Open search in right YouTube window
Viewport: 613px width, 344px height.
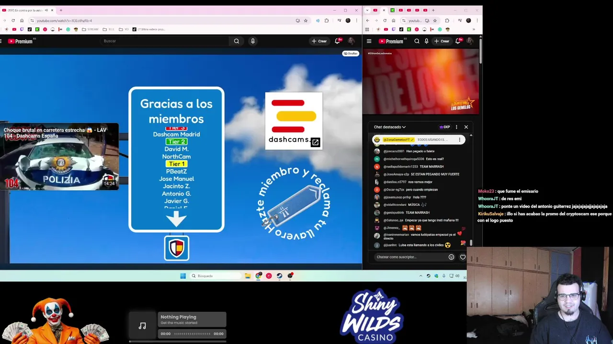point(417,41)
